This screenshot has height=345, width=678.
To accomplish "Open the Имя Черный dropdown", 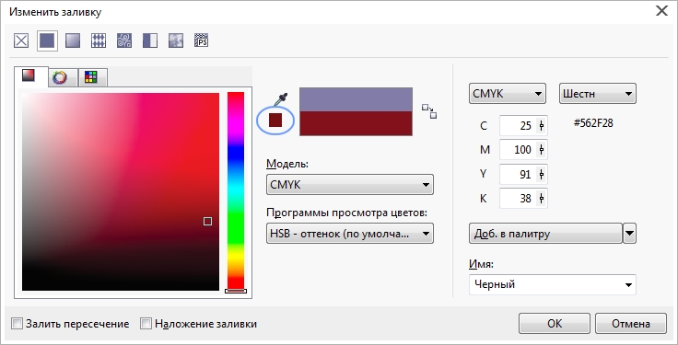I will tap(552, 284).
